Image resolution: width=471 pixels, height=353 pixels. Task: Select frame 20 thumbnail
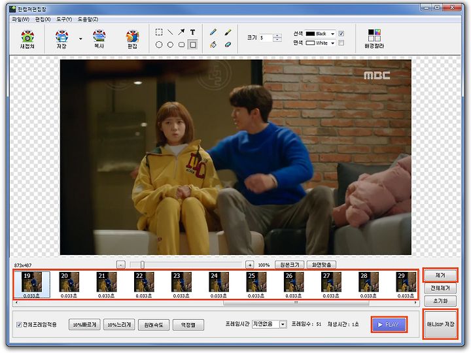coord(69,284)
